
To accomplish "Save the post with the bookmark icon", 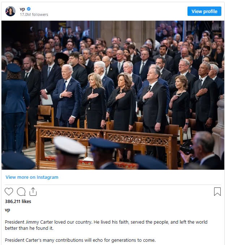I will point(217,191).
